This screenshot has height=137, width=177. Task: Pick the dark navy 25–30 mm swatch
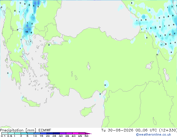click(56, 133)
